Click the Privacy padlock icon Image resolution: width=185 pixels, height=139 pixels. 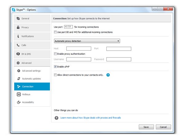click(x=18, y=27)
